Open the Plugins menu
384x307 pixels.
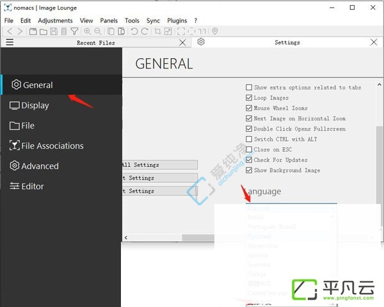click(x=177, y=20)
